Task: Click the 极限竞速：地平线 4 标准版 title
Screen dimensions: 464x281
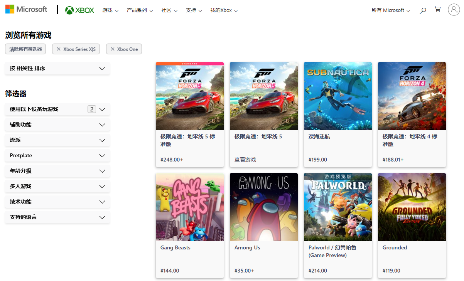Action: [x=410, y=140]
